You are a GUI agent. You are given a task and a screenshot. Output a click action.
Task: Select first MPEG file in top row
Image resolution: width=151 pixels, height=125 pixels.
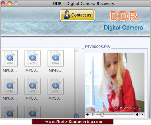[x=10, y=58]
